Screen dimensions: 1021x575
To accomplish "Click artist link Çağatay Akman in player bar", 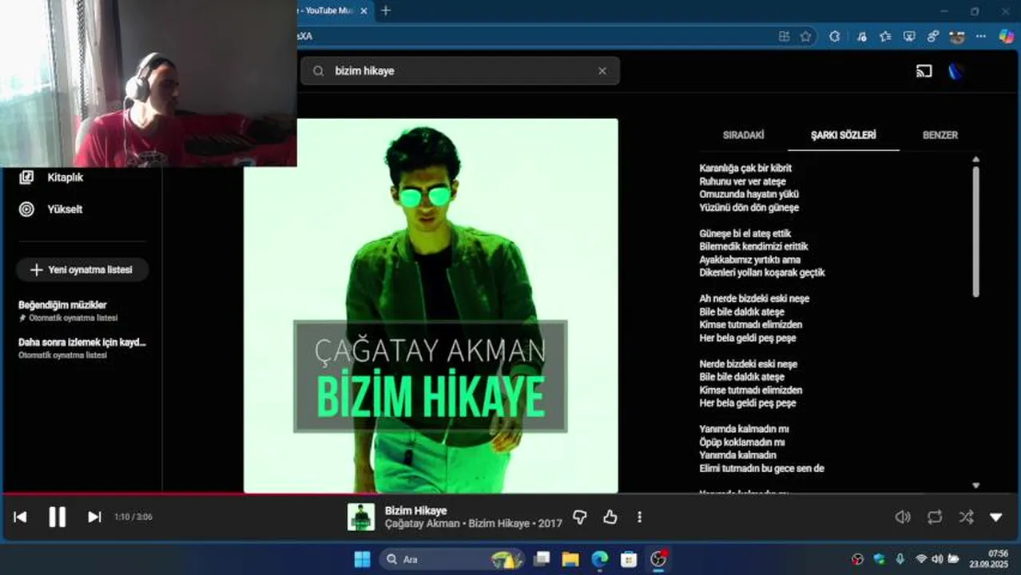I will point(422,524).
